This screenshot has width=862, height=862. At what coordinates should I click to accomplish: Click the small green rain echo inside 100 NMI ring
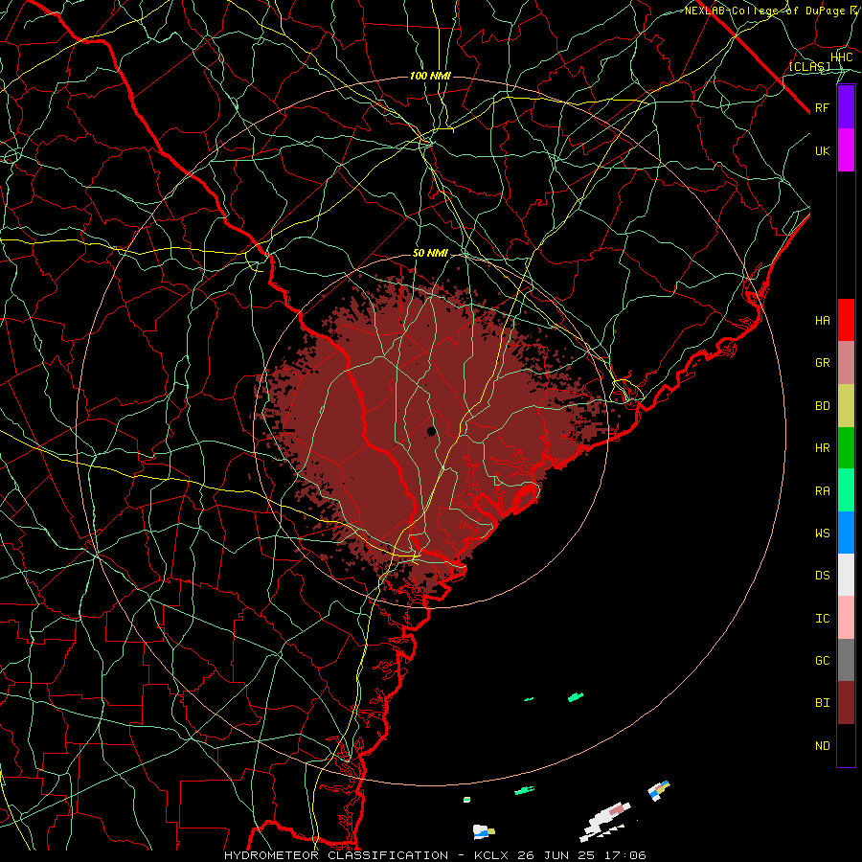(575, 697)
